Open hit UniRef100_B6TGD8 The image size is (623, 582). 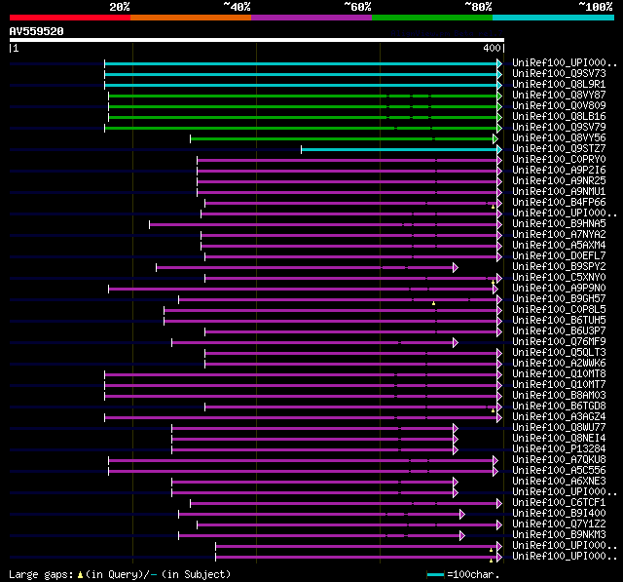559,407
